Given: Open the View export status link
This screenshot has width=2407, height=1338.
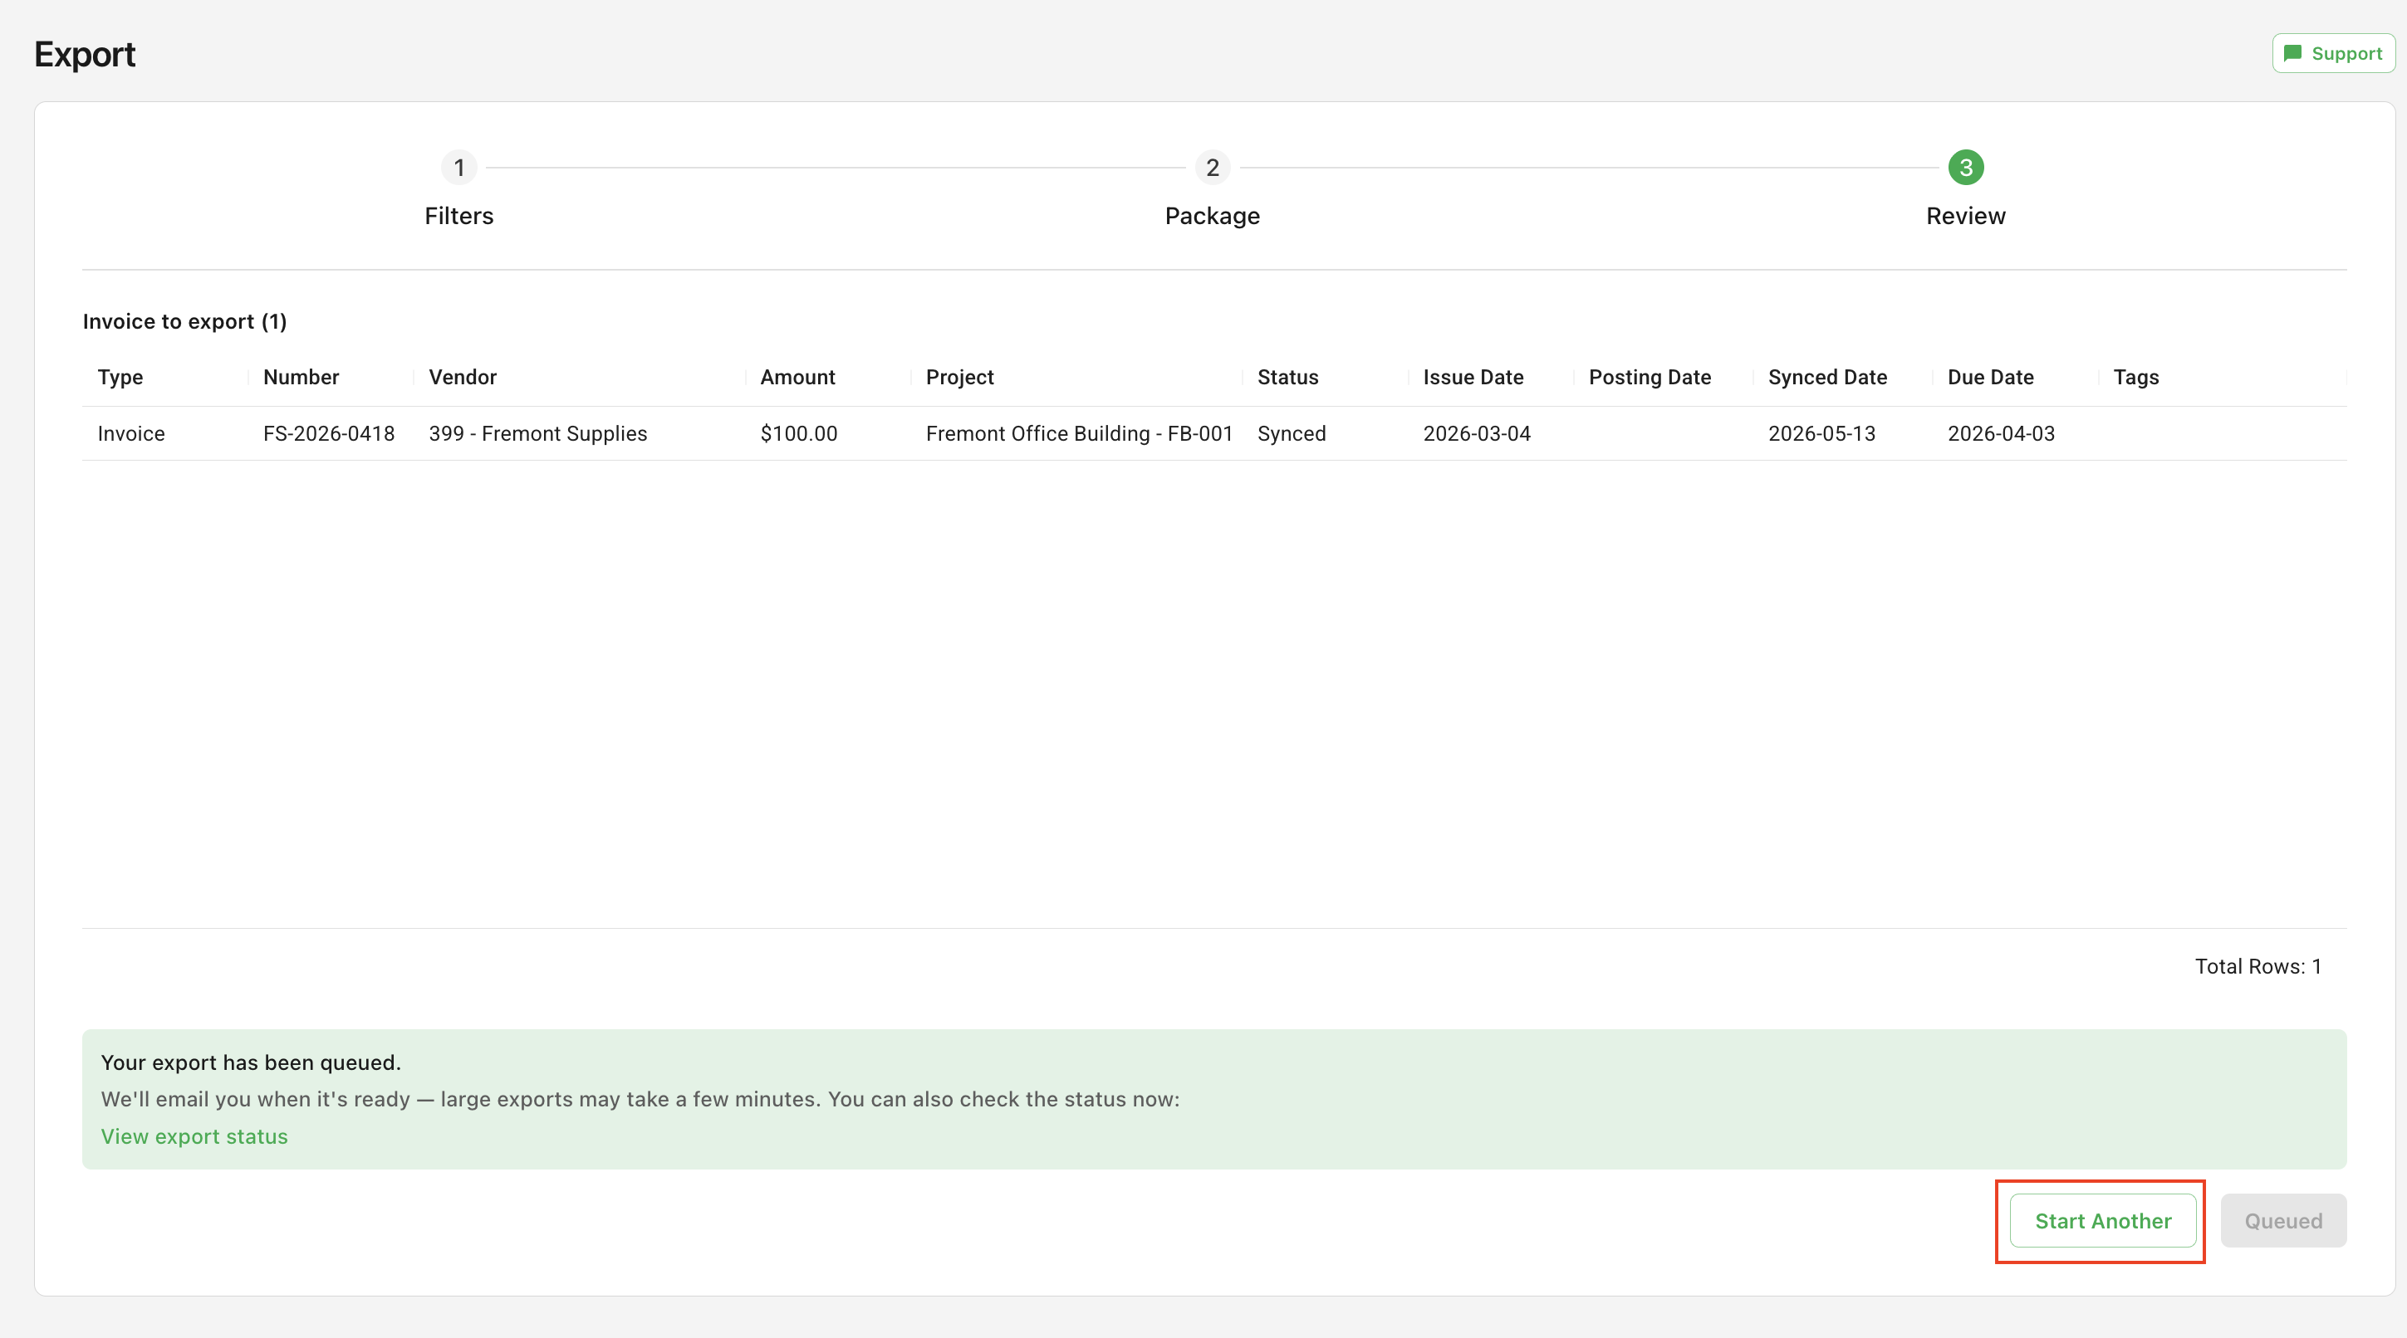Looking at the screenshot, I should click(194, 1136).
